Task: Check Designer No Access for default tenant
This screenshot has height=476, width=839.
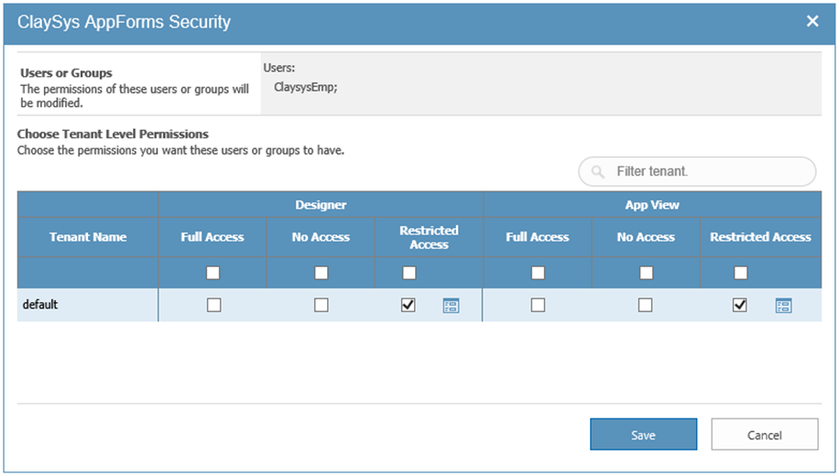Action: pos(321,306)
